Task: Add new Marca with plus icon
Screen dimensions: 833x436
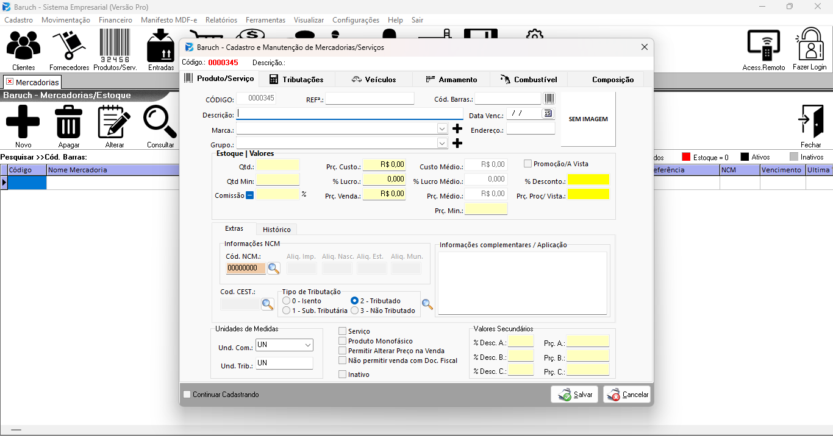Action: tap(457, 128)
